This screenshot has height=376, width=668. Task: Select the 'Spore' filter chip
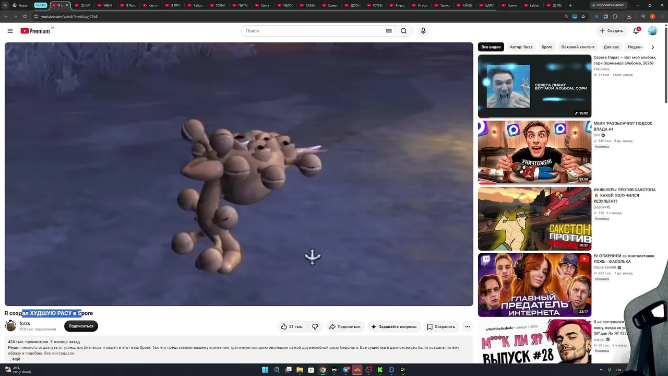547,47
